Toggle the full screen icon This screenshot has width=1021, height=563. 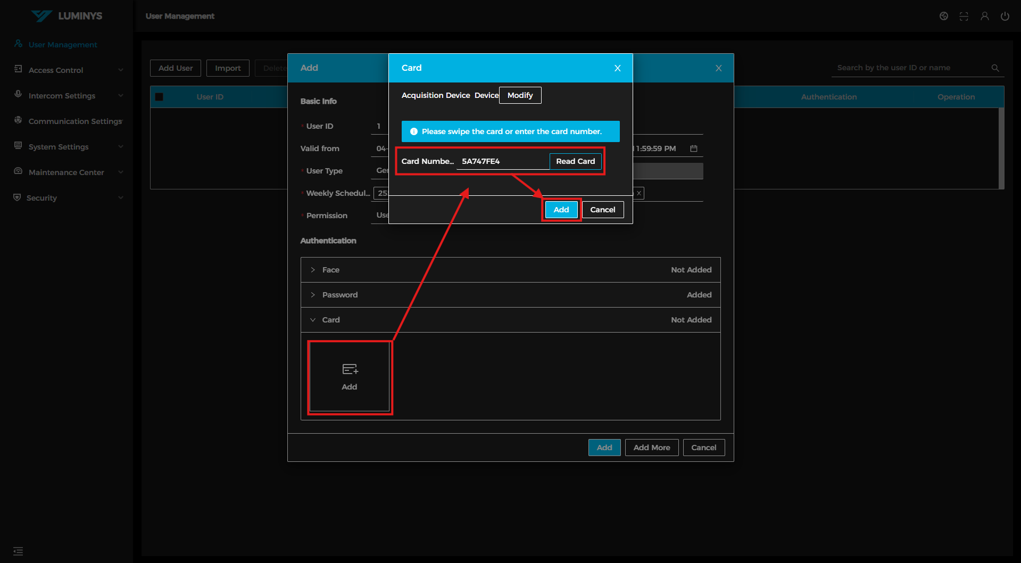964,16
